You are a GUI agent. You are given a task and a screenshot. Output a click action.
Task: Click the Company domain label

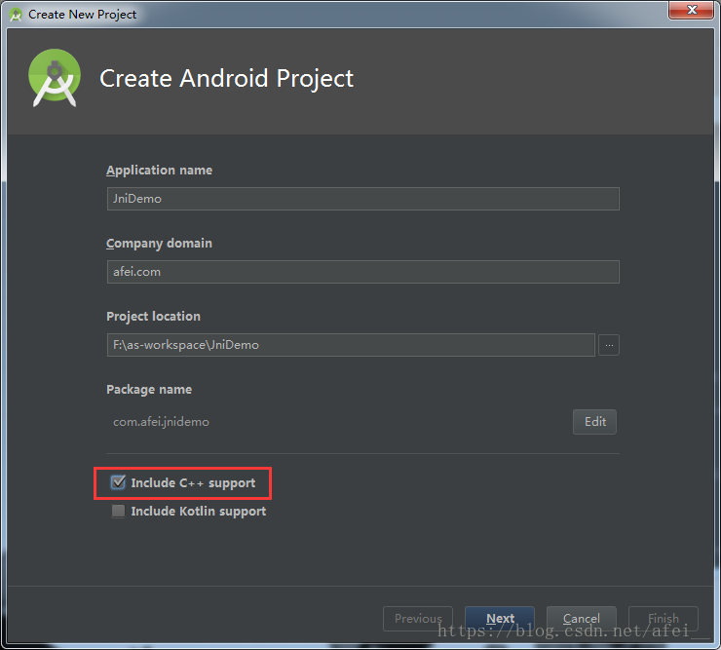[159, 244]
